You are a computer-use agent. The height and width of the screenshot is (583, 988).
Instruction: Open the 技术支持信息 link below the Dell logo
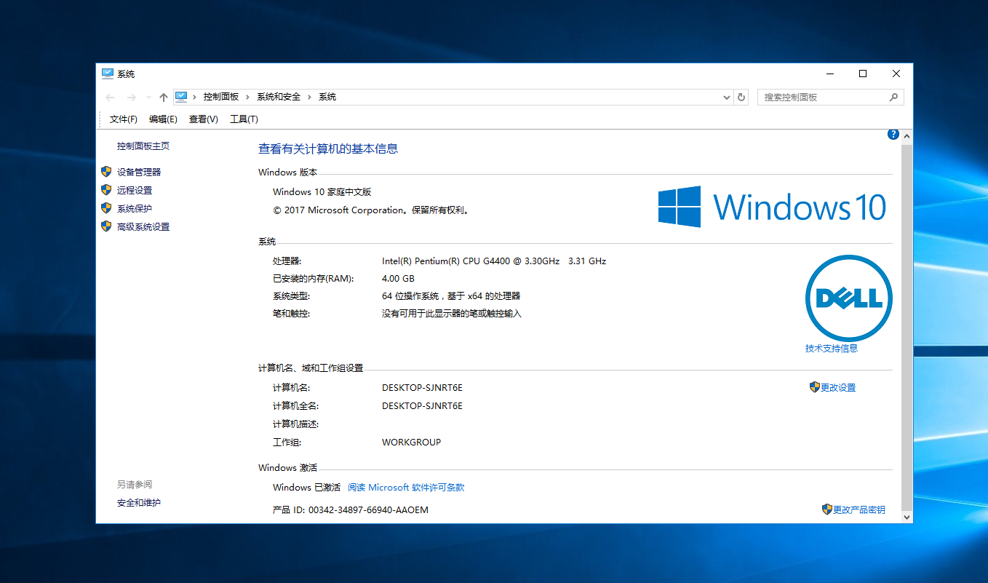832,349
